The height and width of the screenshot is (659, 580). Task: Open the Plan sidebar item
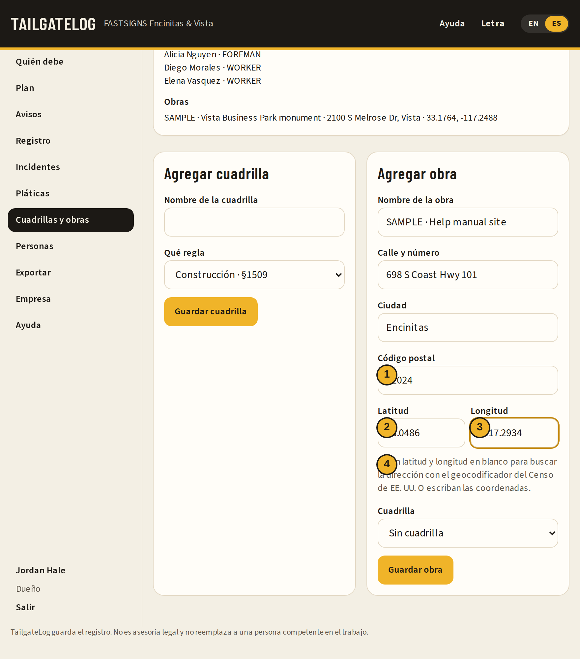[71, 88]
